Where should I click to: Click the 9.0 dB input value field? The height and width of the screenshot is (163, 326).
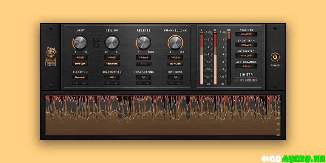pyautogui.click(x=80, y=58)
